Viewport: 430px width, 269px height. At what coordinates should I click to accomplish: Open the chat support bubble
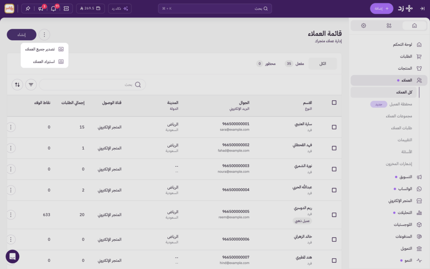(x=12, y=256)
